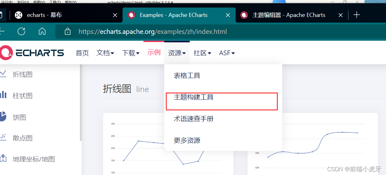Click the 折线图 line section heading
The width and height of the screenshot is (386, 175).
126,89
